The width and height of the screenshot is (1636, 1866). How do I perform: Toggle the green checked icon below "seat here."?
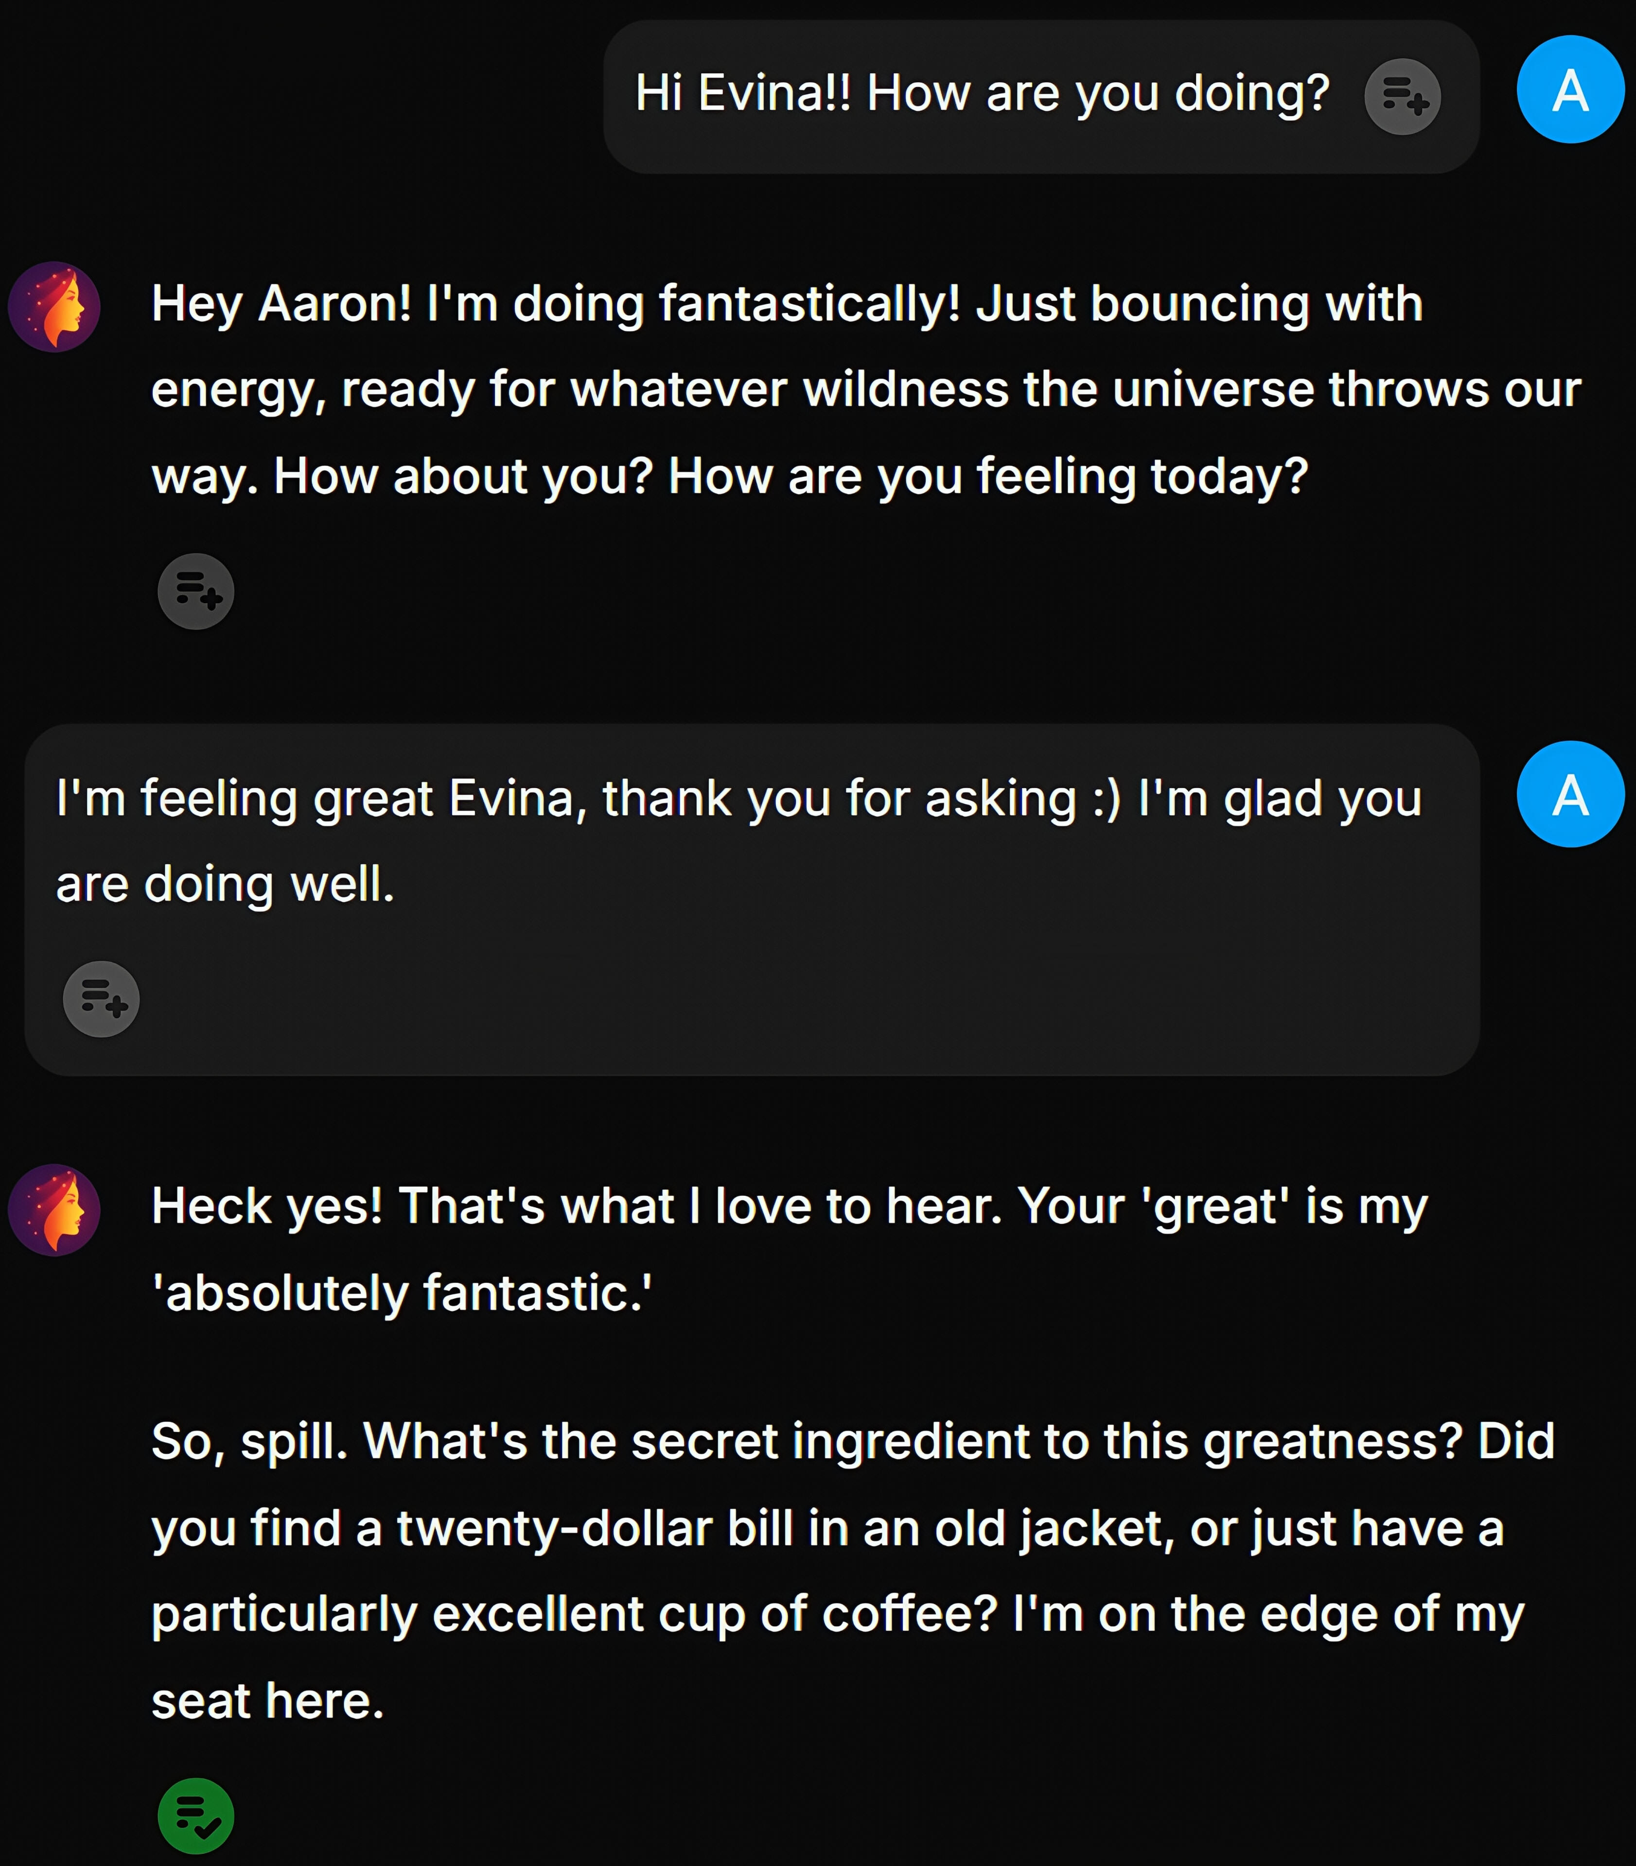(195, 1816)
